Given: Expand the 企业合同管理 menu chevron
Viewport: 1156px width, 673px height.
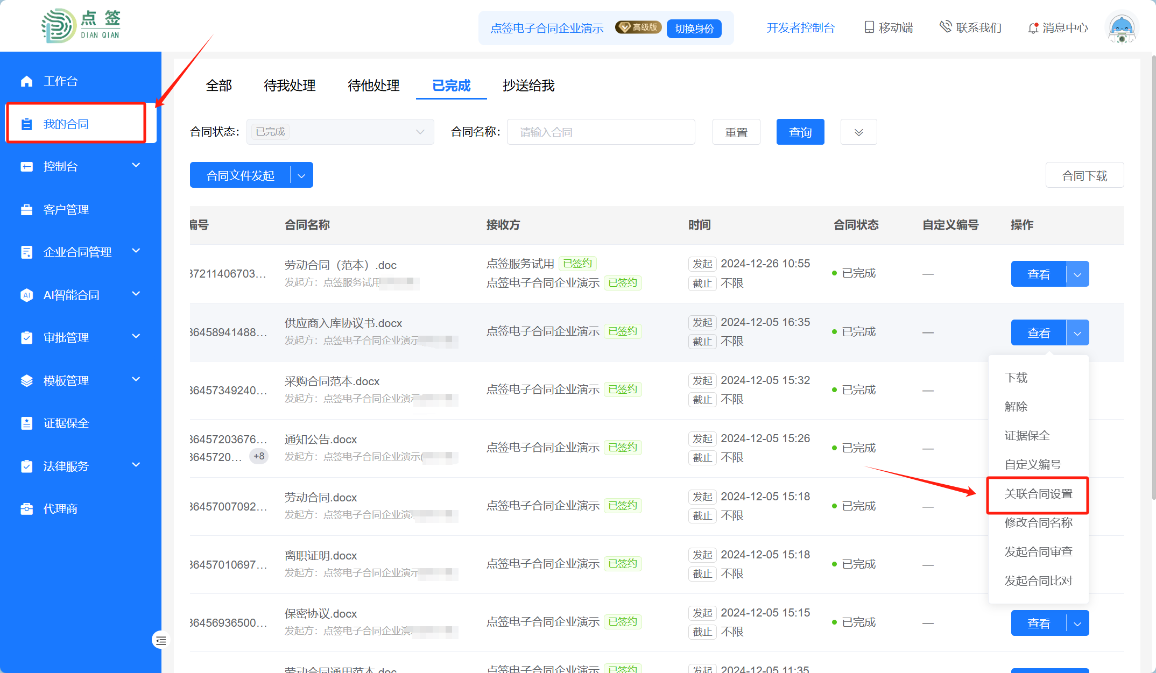Looking at the screenshot, I should coord(136,251).
